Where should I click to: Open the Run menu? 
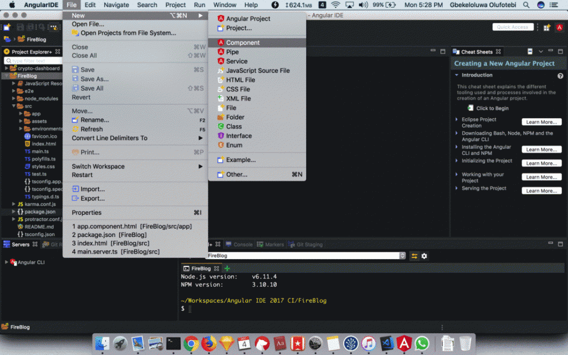[x=199, y=4]
